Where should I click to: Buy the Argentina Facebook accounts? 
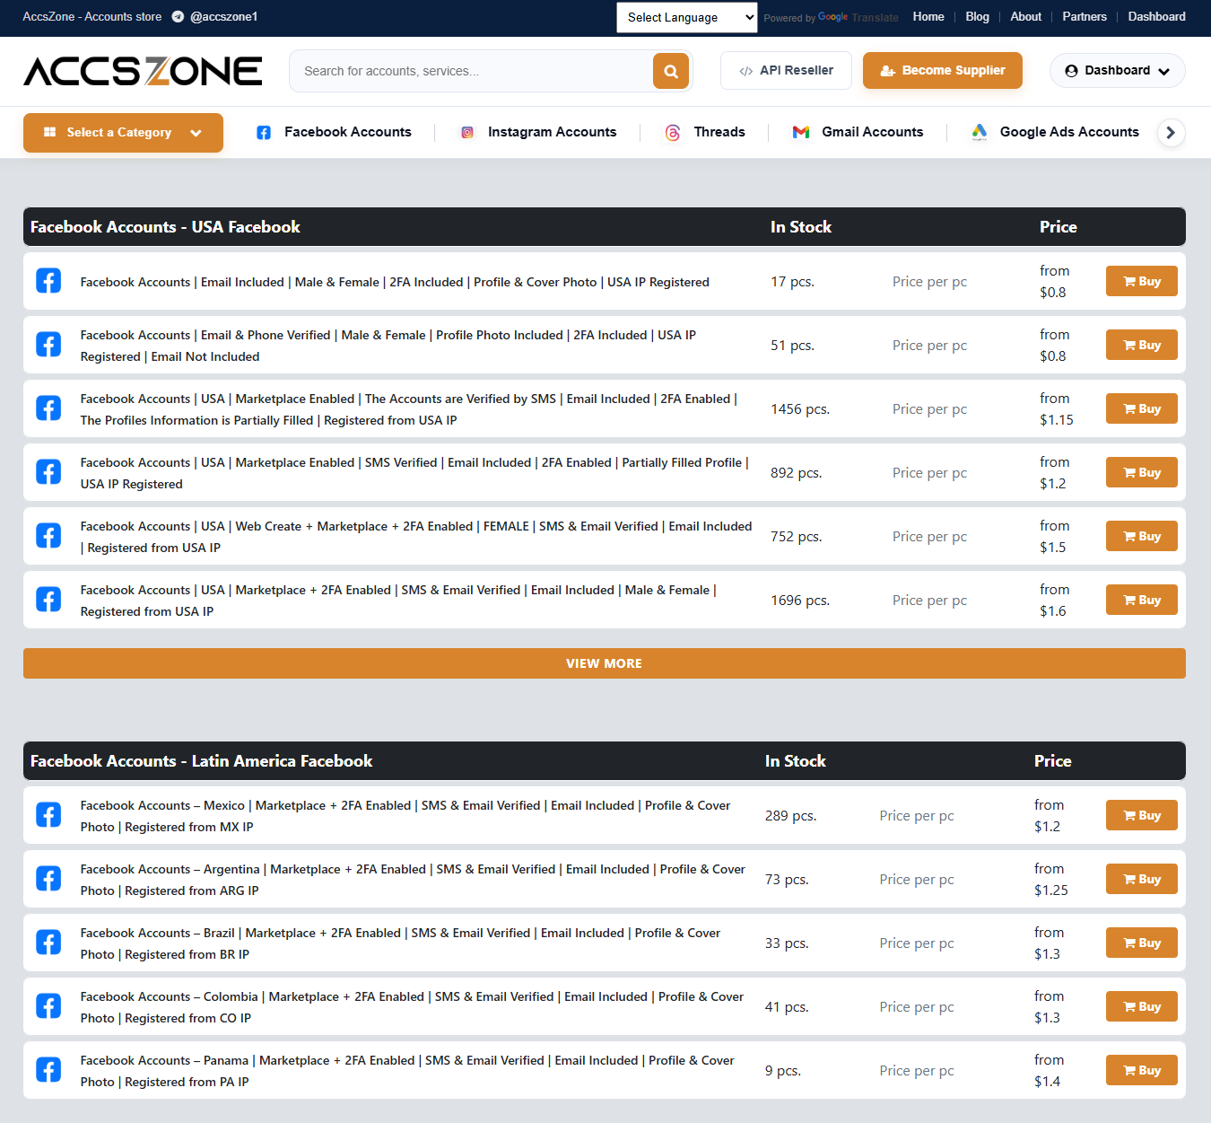[1142, 879]
